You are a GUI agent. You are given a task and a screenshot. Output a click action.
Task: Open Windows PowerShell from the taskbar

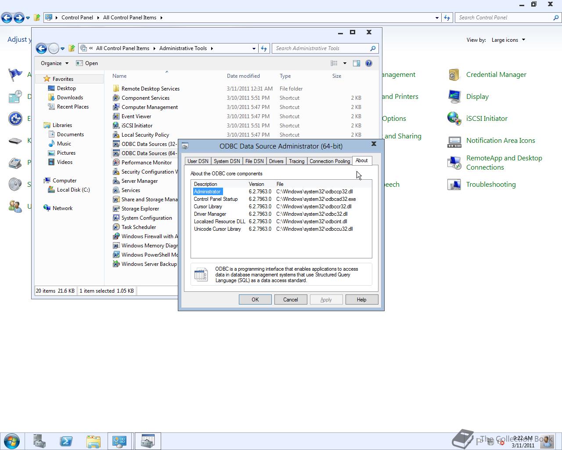click(x=66, y=441)
